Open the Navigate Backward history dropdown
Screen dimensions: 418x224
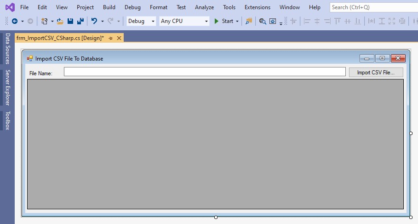tap(23, 21)
